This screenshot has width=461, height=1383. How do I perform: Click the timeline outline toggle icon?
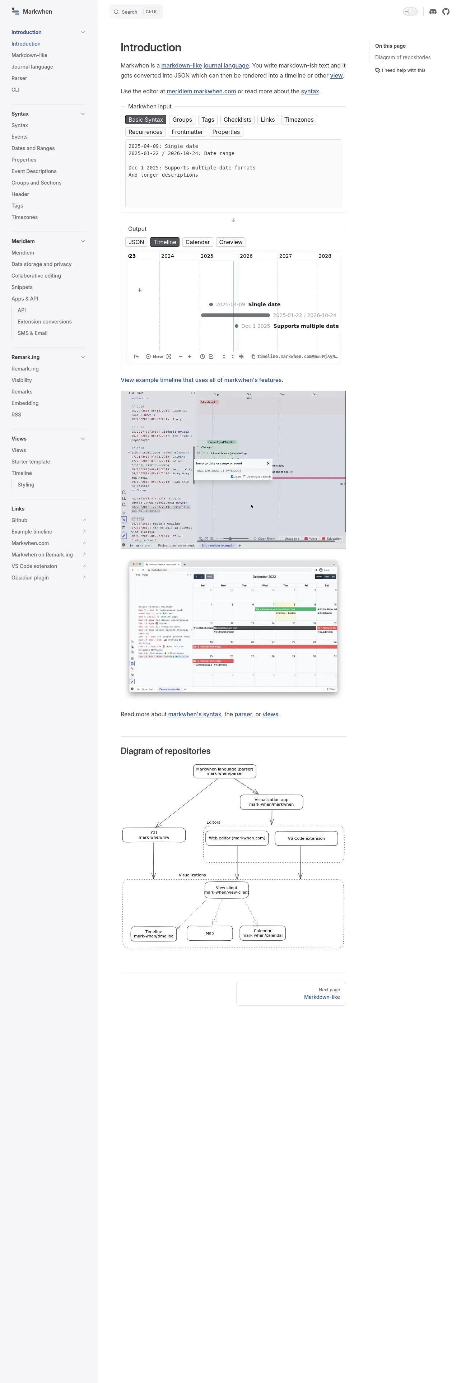[136, 357]
